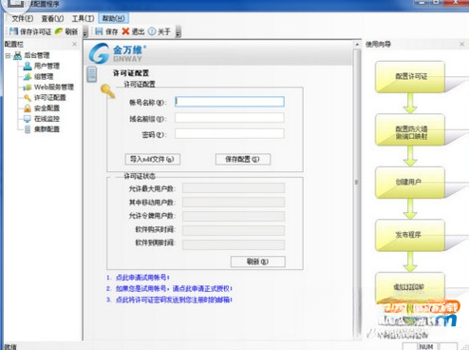
Task: Click the red X 退出 icon
Action: click(125, 31)
